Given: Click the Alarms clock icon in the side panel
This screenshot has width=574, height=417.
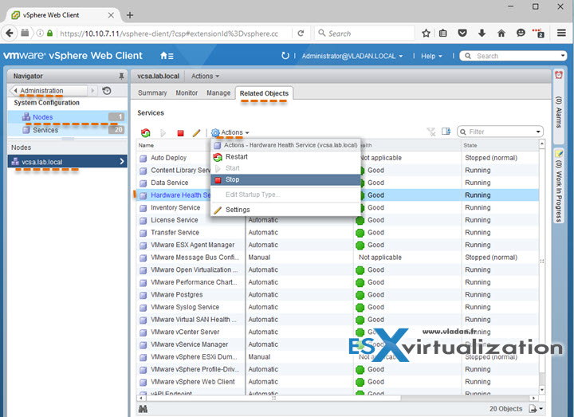Looking at the screenshot, I should click(559, 75).
